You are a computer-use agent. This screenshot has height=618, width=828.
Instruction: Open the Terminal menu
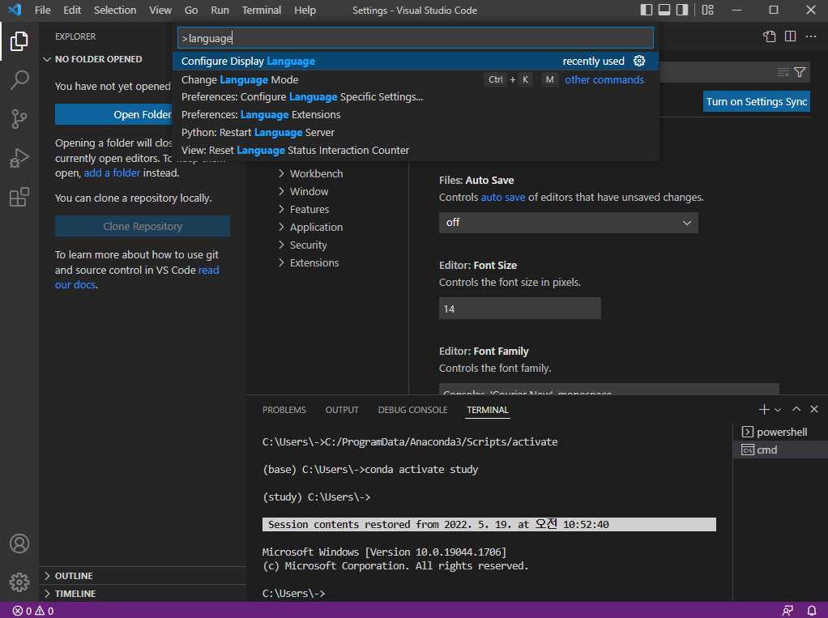[x=262, y=10]
